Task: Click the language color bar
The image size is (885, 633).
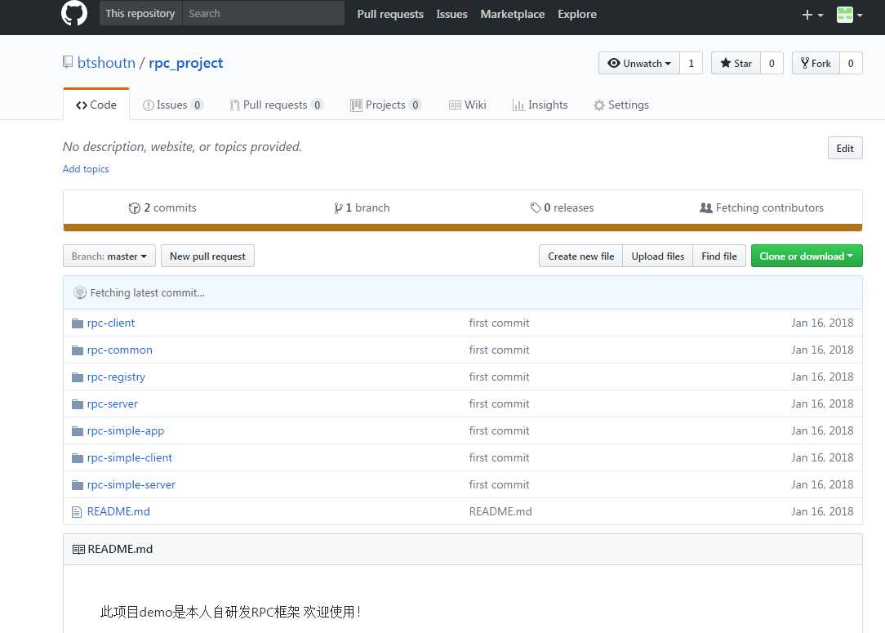Action: tap(462, 228)
